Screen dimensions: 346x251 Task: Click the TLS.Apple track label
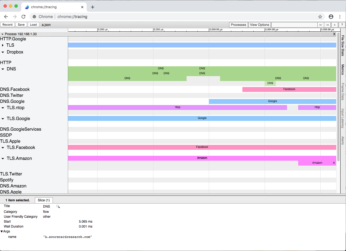click(10, 141)
